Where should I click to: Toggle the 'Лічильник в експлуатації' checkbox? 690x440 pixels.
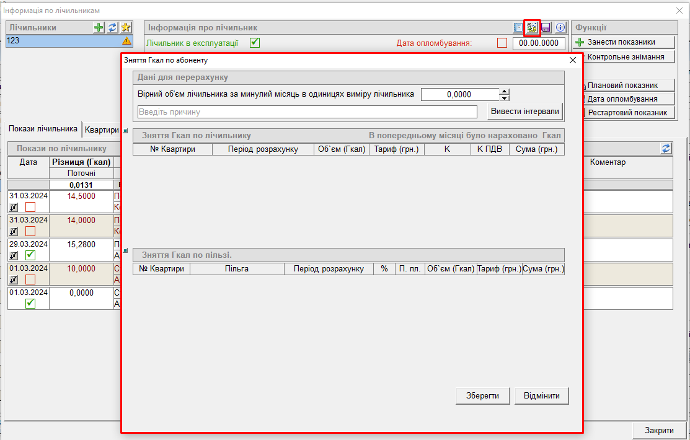254,43
